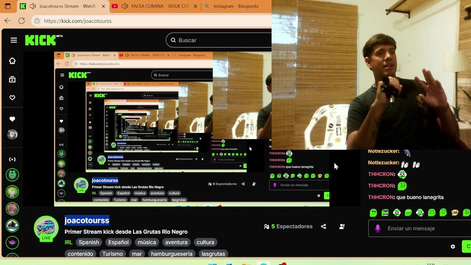This screenshot has height=265, width=471.
Task: Click the filled white heart sidebar icon
Action: tap(12, 119)
